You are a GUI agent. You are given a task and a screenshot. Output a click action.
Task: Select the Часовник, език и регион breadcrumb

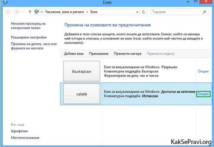[x=65, y=12]
